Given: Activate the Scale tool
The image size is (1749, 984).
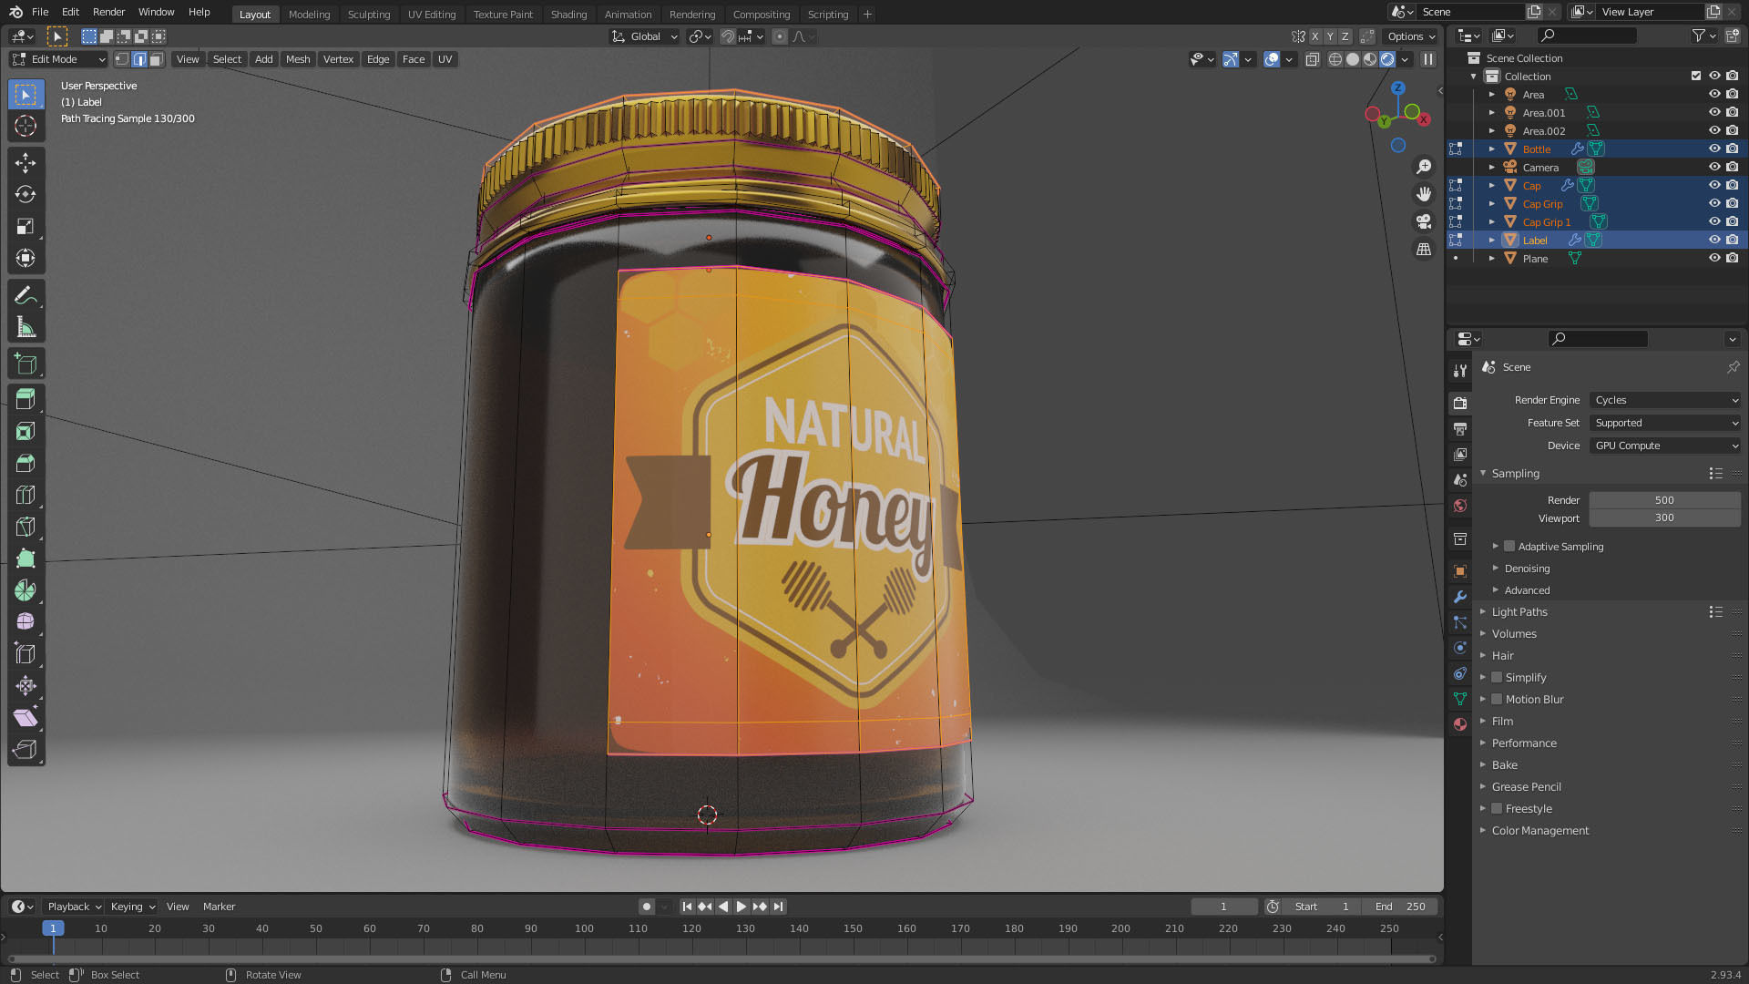Looking at the screenshot, I should point(26,227).
